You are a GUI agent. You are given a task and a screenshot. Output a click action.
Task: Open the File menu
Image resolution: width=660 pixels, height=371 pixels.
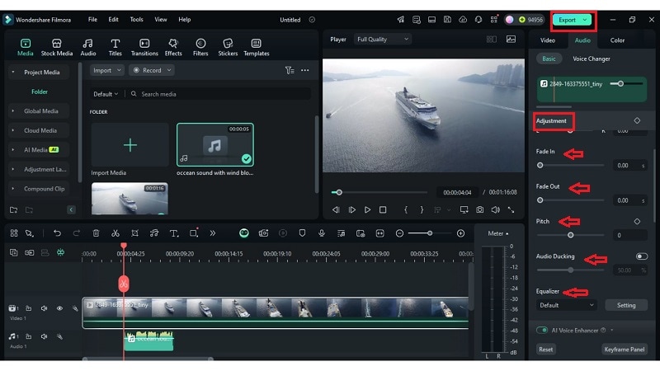pos(92,19)
